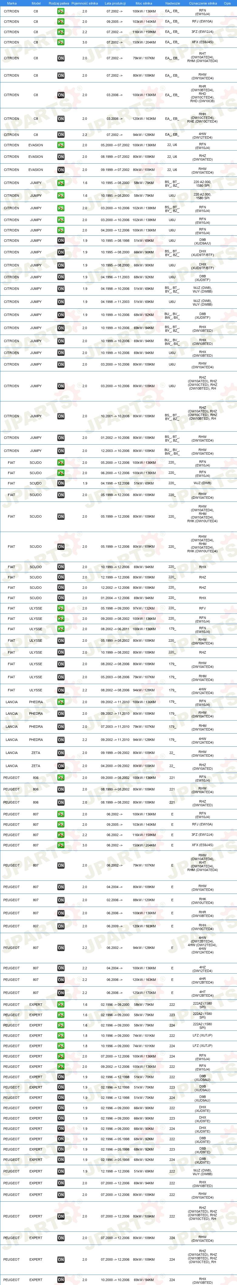The width and height of the screenshot is (237, 1285).
Task: Click diesel ON icon in Peugeot 807 4HZ row
Action: pyautogui.click(x=61, y=968)
